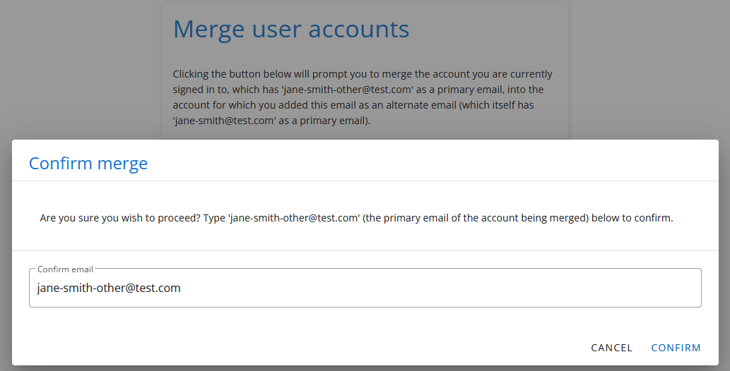Click dimmed backdrop left of the page card
This screenshot has width=730, height=371.
pos(78,71)
